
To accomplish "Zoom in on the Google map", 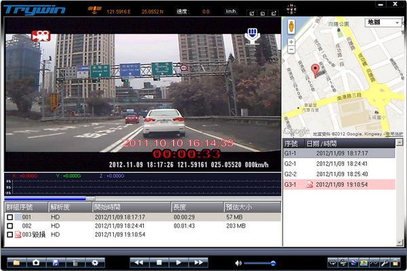I will point(292,42).
